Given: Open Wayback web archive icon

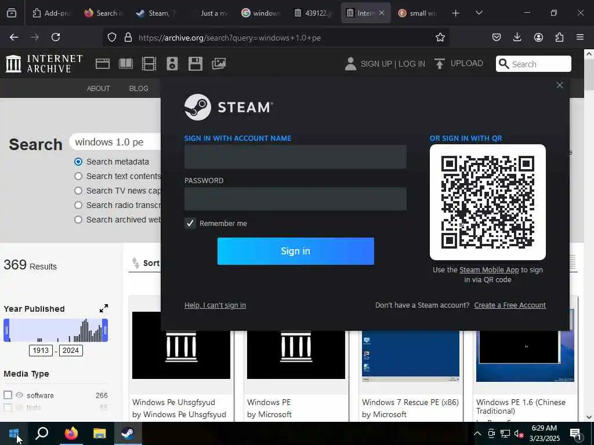Looking at the screenshot, I should coord(102,64).
